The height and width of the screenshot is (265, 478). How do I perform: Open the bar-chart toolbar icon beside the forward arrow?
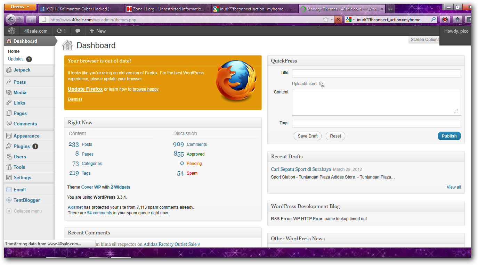(31, 20)
